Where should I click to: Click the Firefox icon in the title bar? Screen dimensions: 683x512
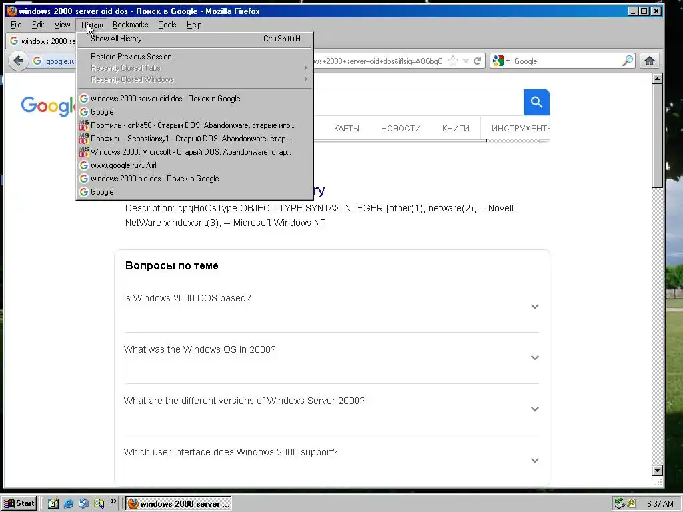coord(12,11)
